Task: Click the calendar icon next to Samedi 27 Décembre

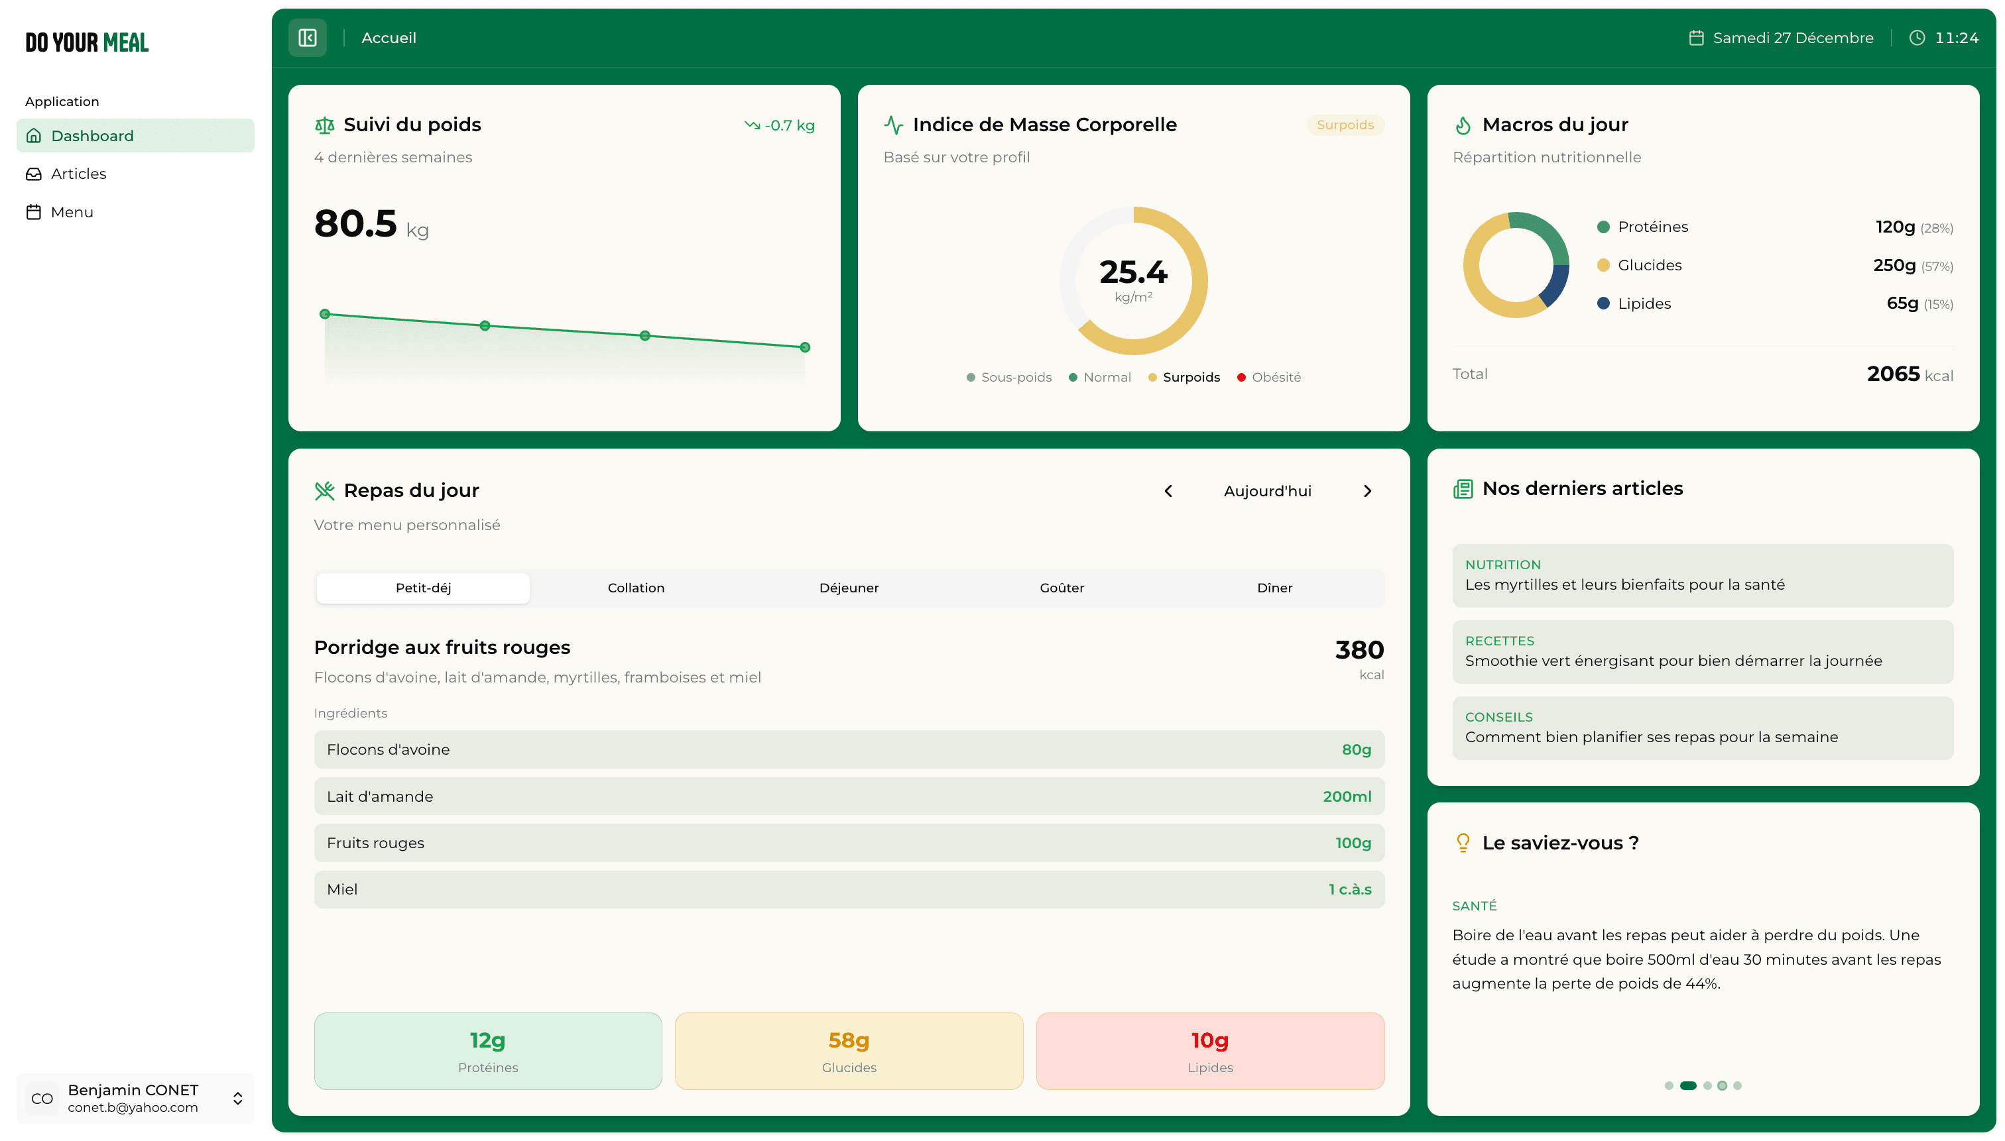Action: pos(1695,37)
